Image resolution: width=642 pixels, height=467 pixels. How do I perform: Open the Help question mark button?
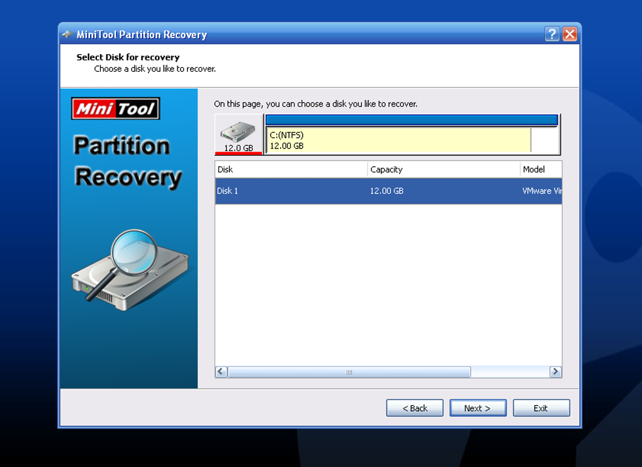(x=551, y=34)
